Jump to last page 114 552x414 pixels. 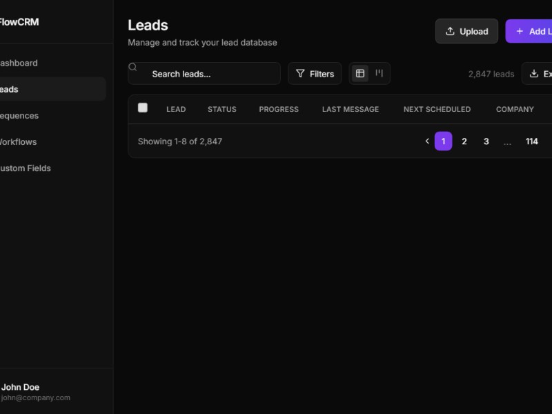(531, 141)
